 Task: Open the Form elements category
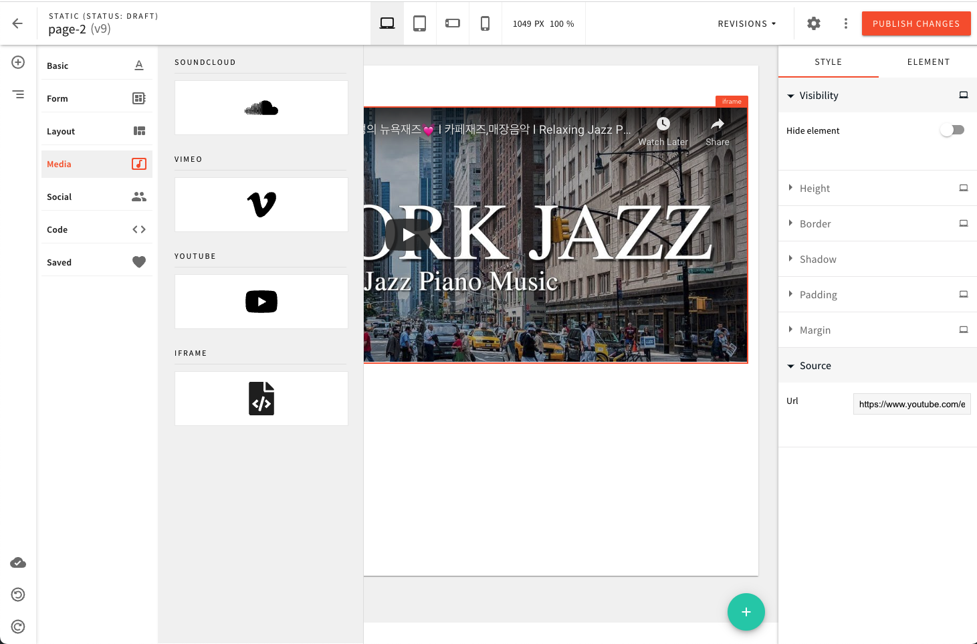97,98
